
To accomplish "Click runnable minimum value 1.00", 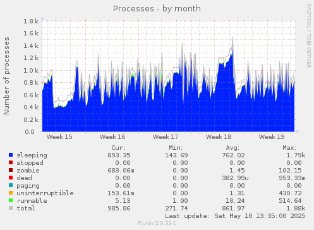I will click(x=180, y=201).
